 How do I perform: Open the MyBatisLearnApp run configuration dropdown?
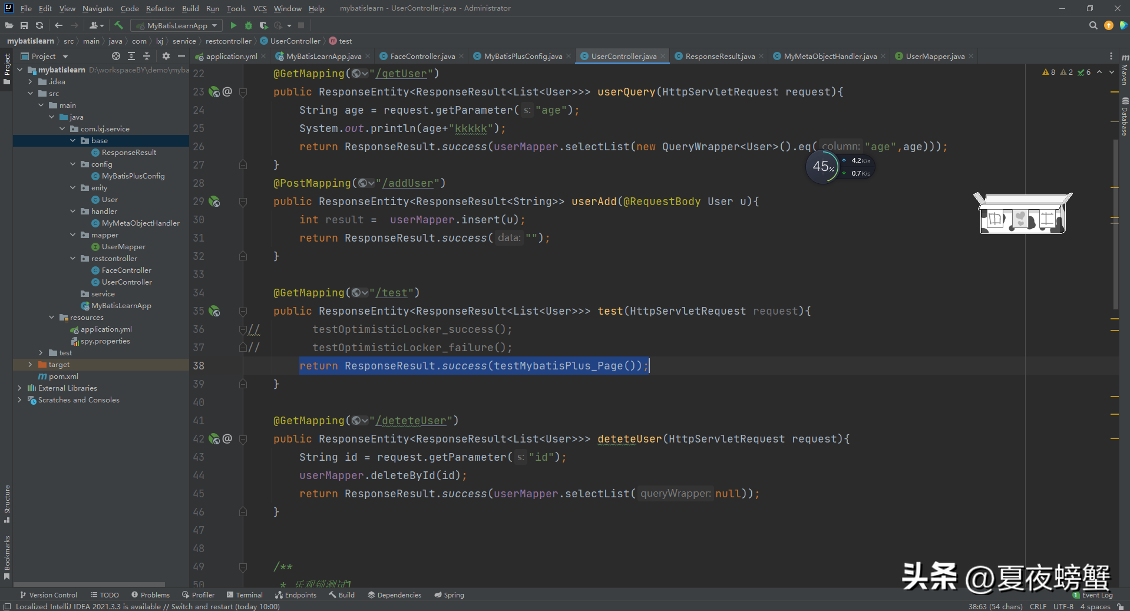[x=177, y=25]
